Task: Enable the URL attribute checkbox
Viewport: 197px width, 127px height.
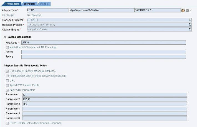Action: coord(7,81)
